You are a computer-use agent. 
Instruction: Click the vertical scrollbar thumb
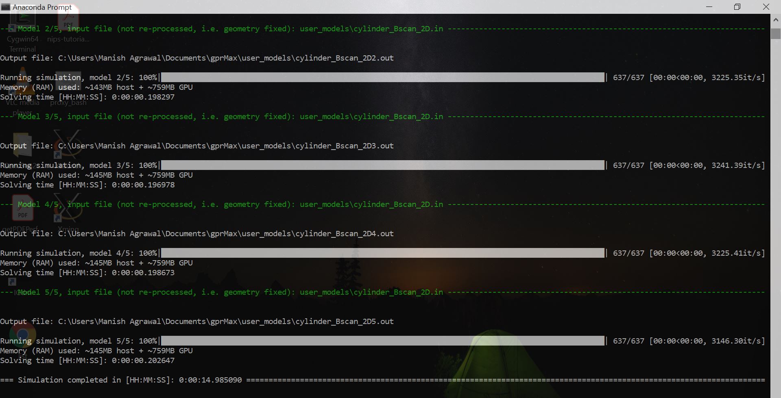point(776,33)
